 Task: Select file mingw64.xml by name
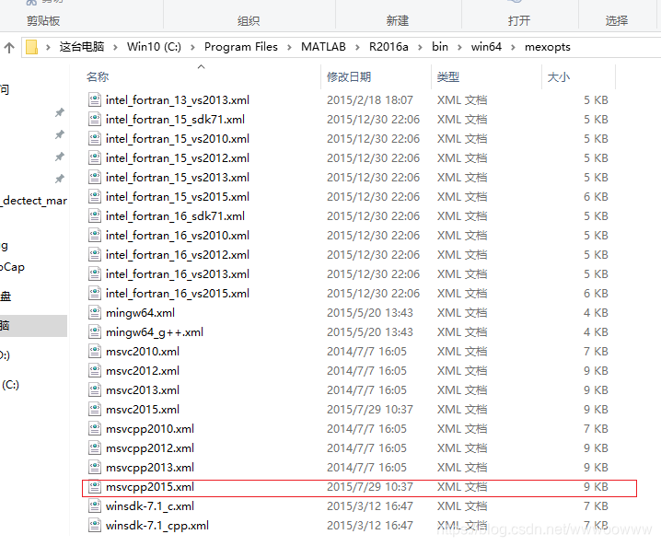coord(140,313)
